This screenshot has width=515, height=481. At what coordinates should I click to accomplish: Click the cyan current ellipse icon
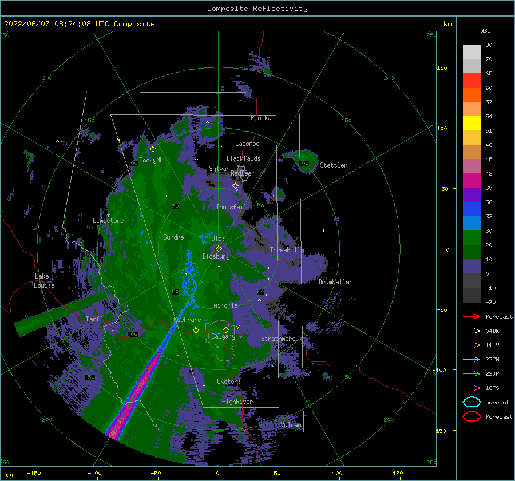[x=472, y=402]
